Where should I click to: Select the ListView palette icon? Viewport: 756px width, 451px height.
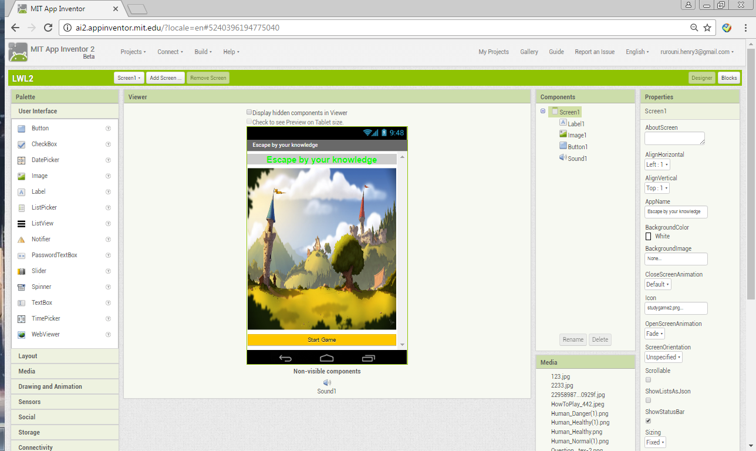tap(22, 224)
